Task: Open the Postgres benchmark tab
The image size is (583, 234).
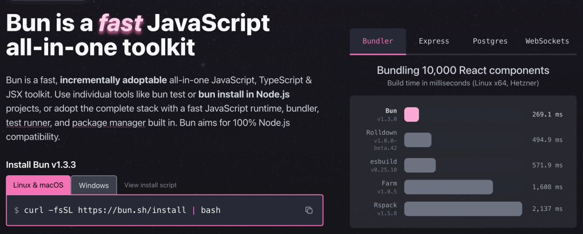Action: [x=491, y=41]
